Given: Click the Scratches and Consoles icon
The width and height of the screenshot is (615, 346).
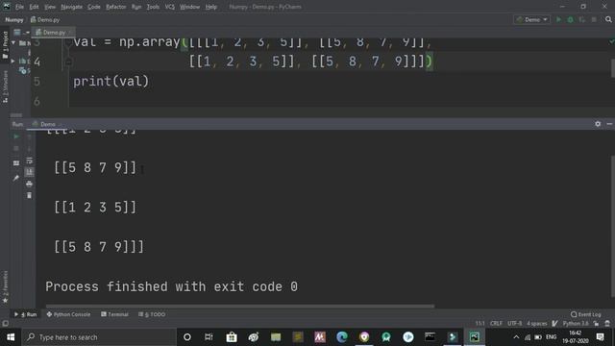Looking at the screenshot, I should click(x=23, y=70).
